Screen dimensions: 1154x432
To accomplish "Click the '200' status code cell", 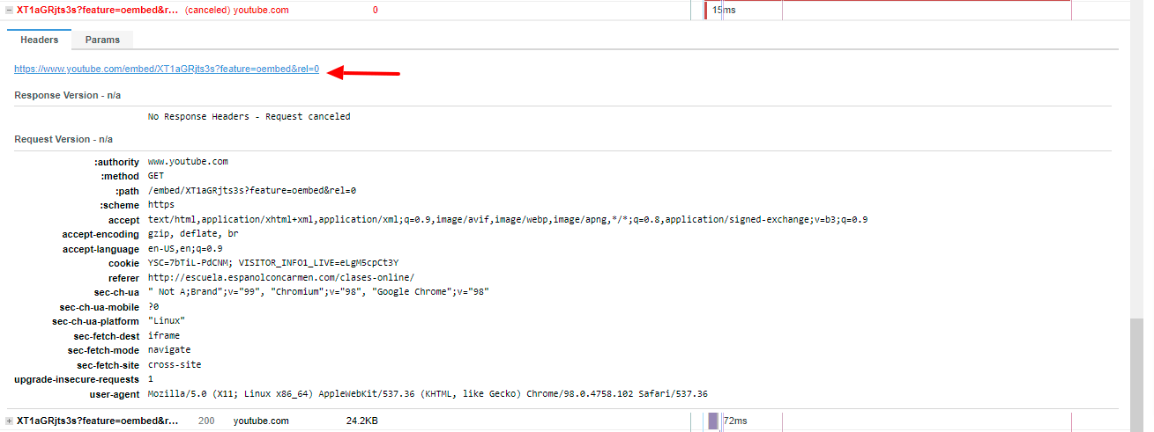I will click(206, 421).
